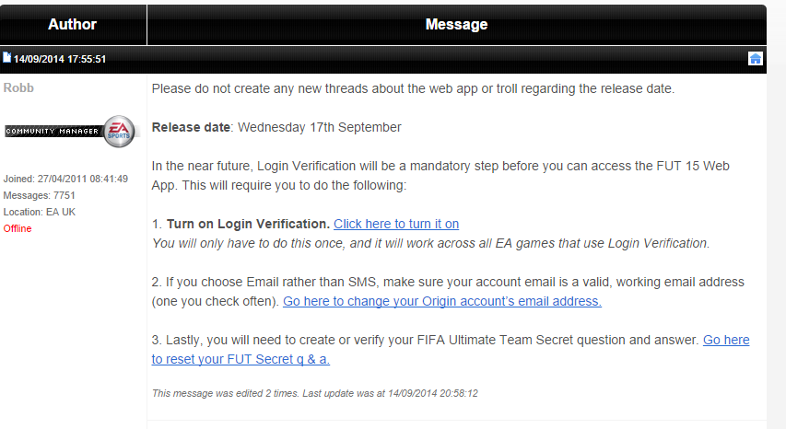Click the 'Please do not create any new threads' sentence
The image size is (786, 429).
(x=413, y=88)
